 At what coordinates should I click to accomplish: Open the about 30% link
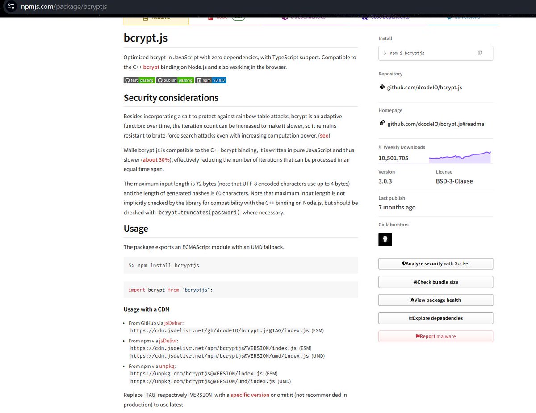pyautogui.click(x=156, y=159)
